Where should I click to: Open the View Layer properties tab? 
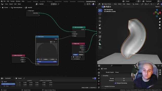(99, 78)
